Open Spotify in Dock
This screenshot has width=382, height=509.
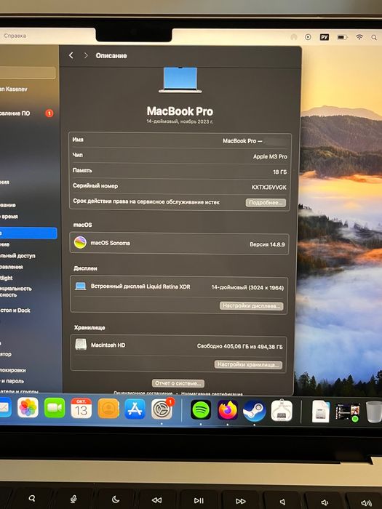tap(201, 410)
